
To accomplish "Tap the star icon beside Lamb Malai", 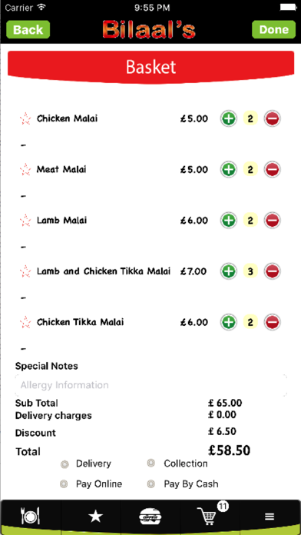I will (25, 221).
